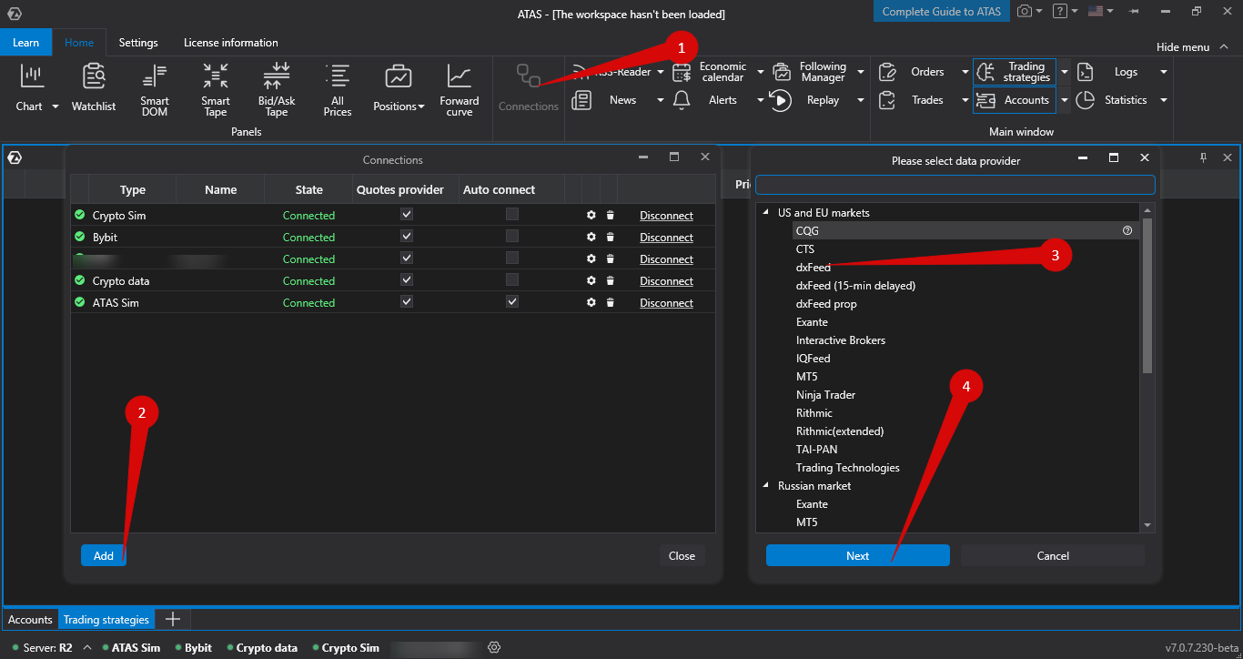The image size is (1243, 659).
Task: Open the Forward curve panel
Action: tap(460, 90)
